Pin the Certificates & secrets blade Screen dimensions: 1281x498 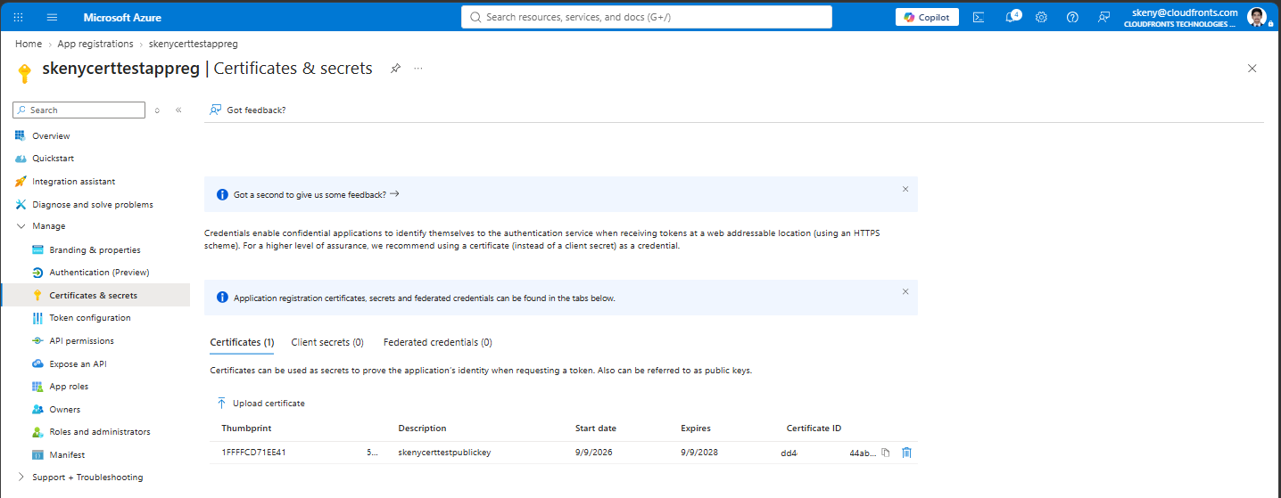tap(395, 69)
